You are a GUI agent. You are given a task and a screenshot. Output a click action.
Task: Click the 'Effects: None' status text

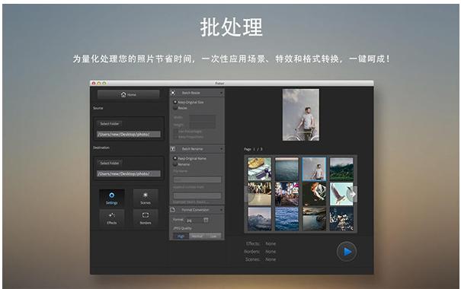click(x=261, y=243)
